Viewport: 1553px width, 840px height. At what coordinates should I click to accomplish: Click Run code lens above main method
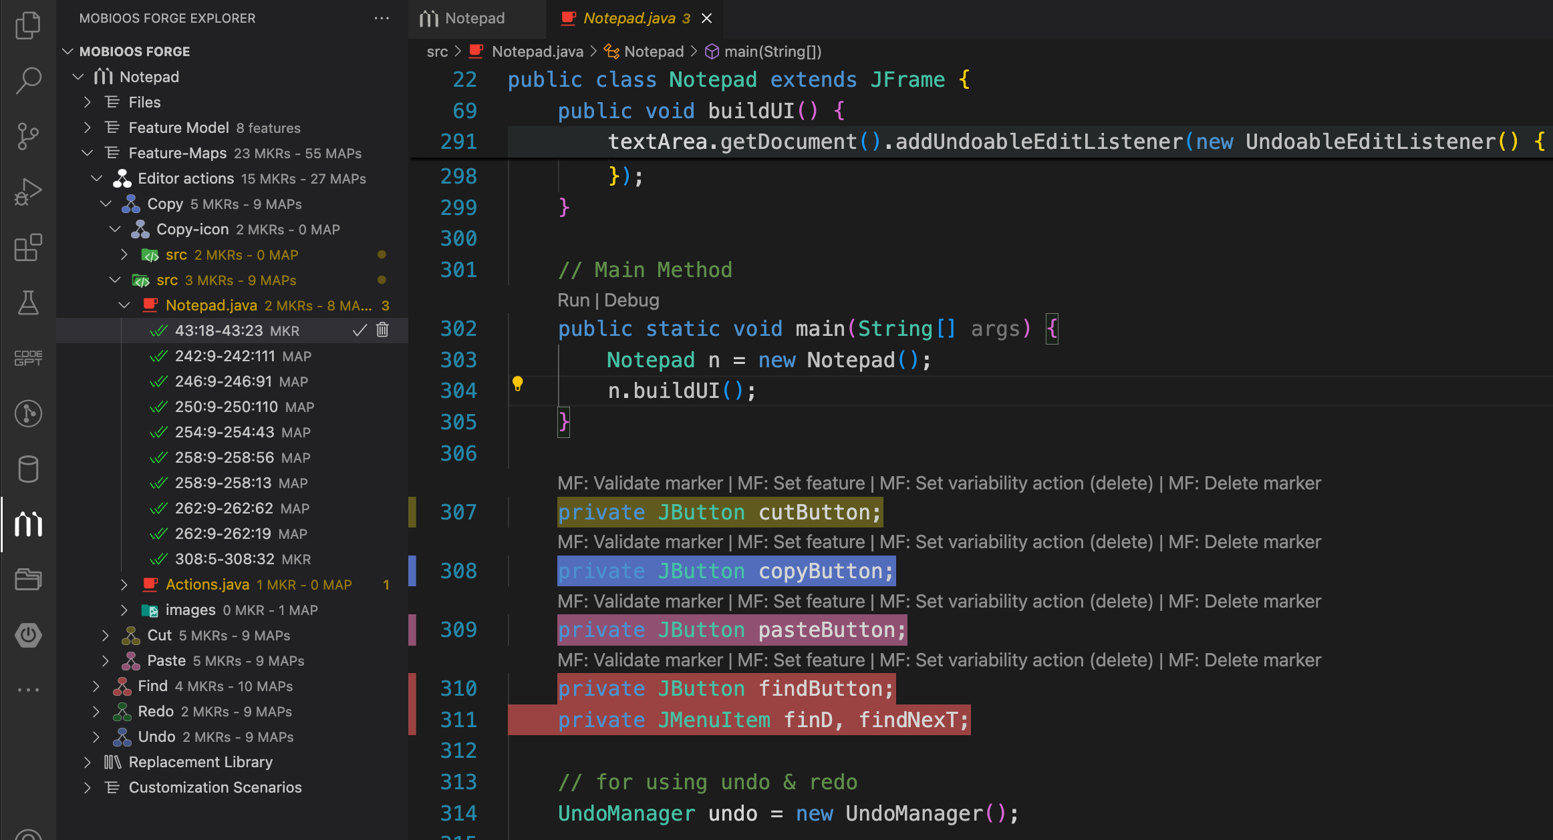pos(573,300)
